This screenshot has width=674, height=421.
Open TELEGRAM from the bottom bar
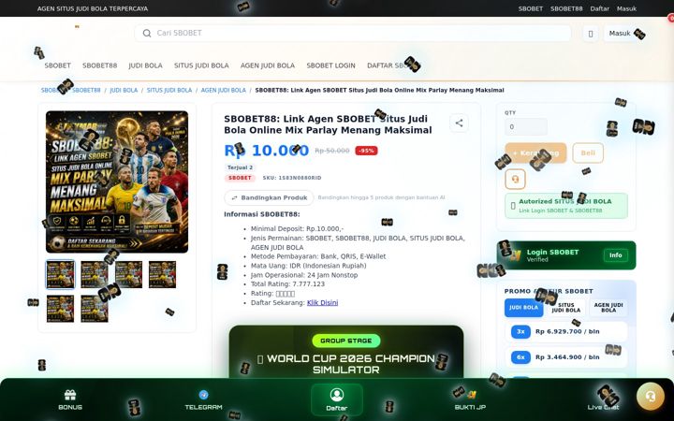click(203, 400)
